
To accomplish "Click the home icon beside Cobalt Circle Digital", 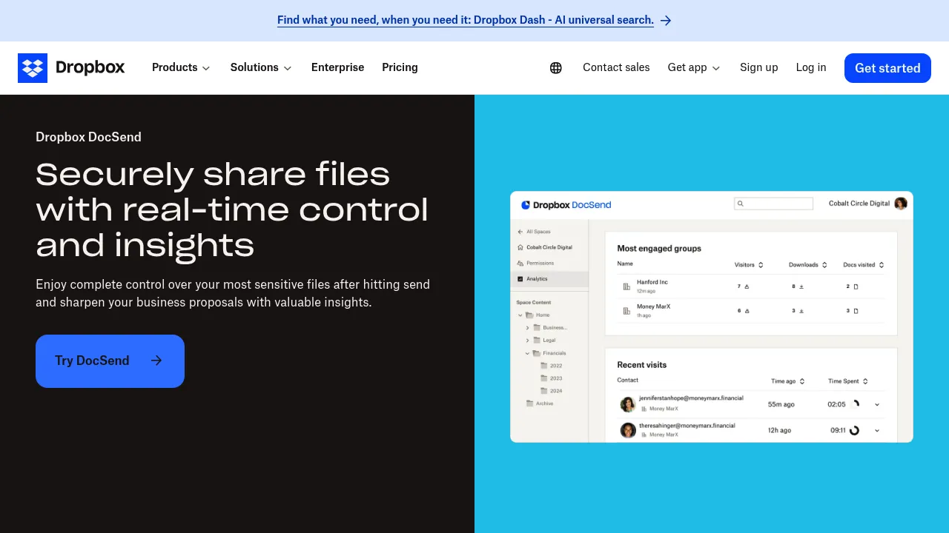I will pos(520,247).
